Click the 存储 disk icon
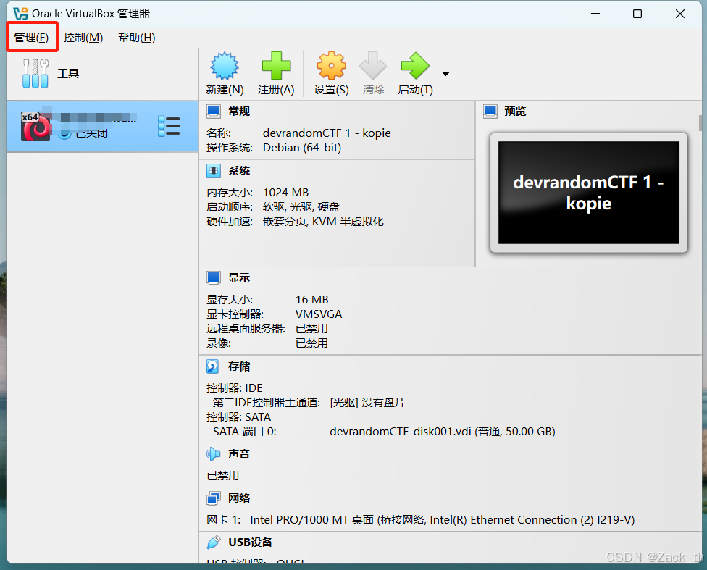Image resolution: width=707 pixels, height=570 pixels. coord(213,366)
